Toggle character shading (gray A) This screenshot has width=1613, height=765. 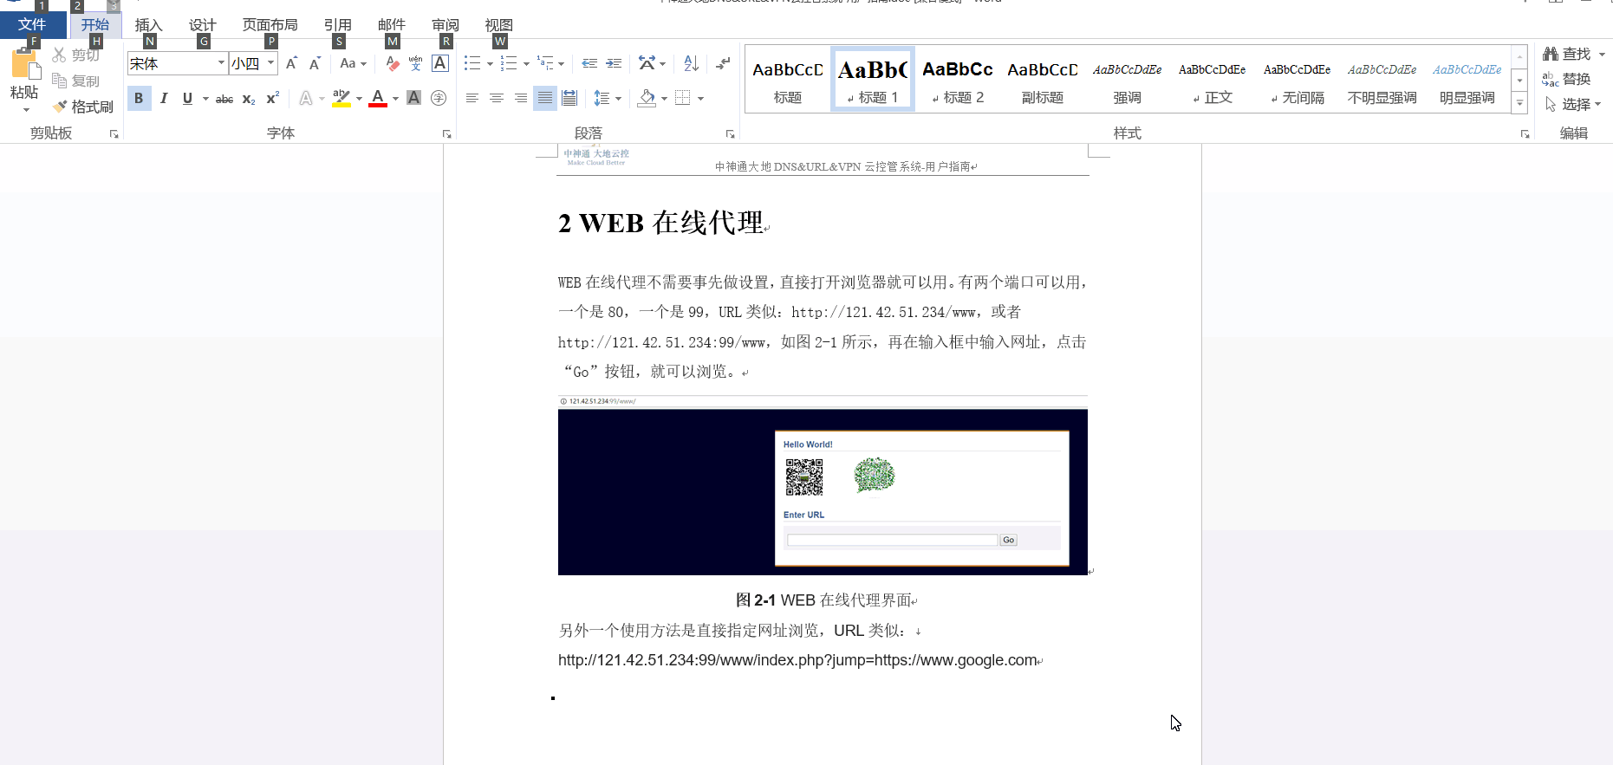(414, 98)
